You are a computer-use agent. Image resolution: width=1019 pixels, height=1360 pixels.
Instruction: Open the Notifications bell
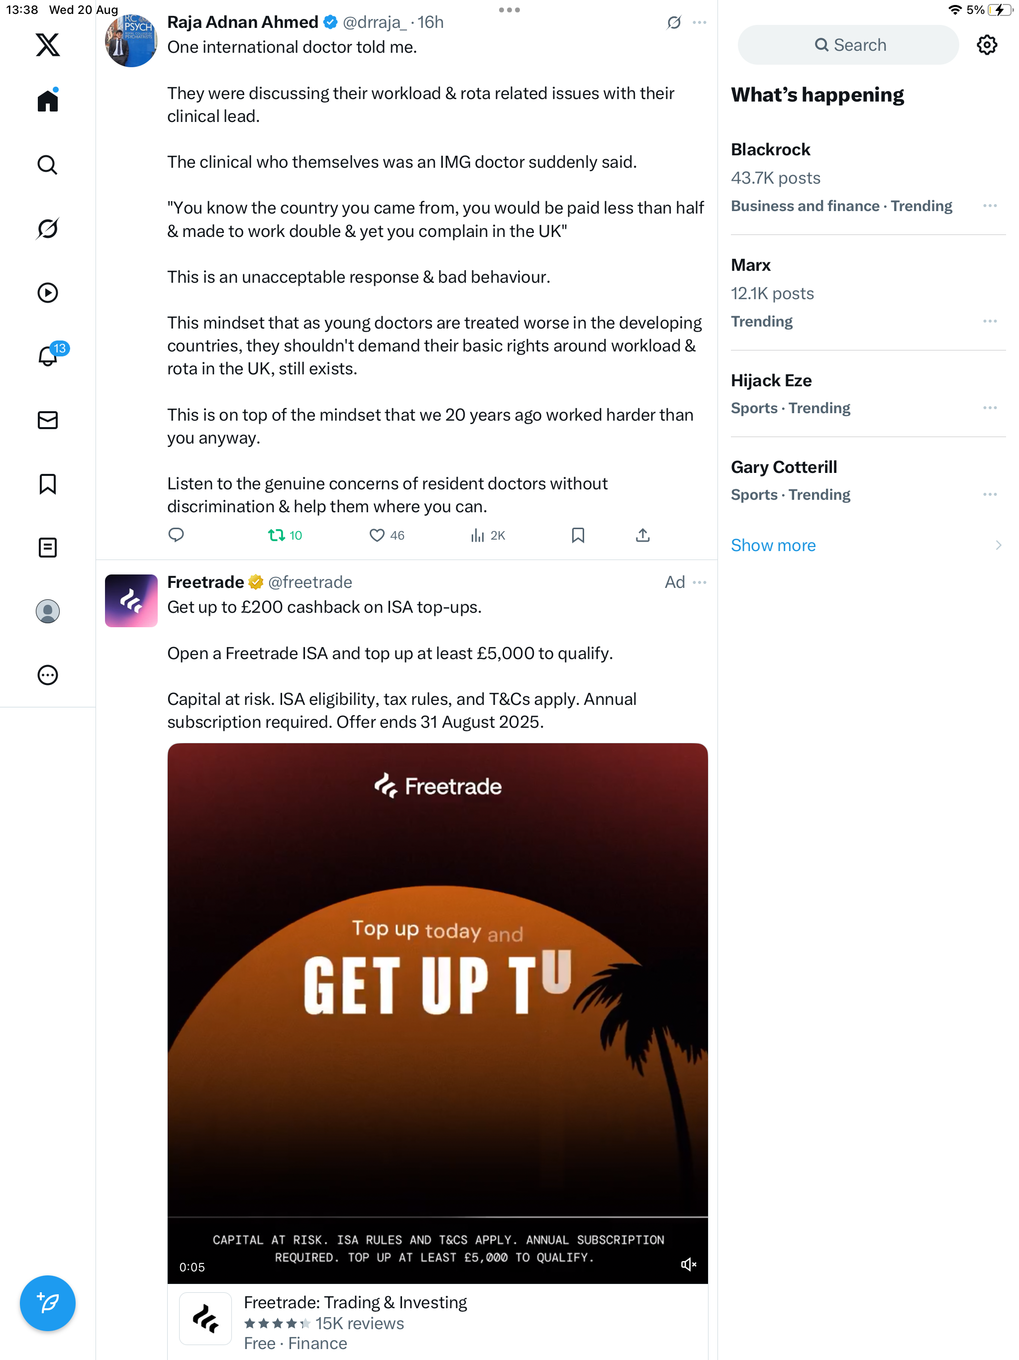click(x=47, y=356)
